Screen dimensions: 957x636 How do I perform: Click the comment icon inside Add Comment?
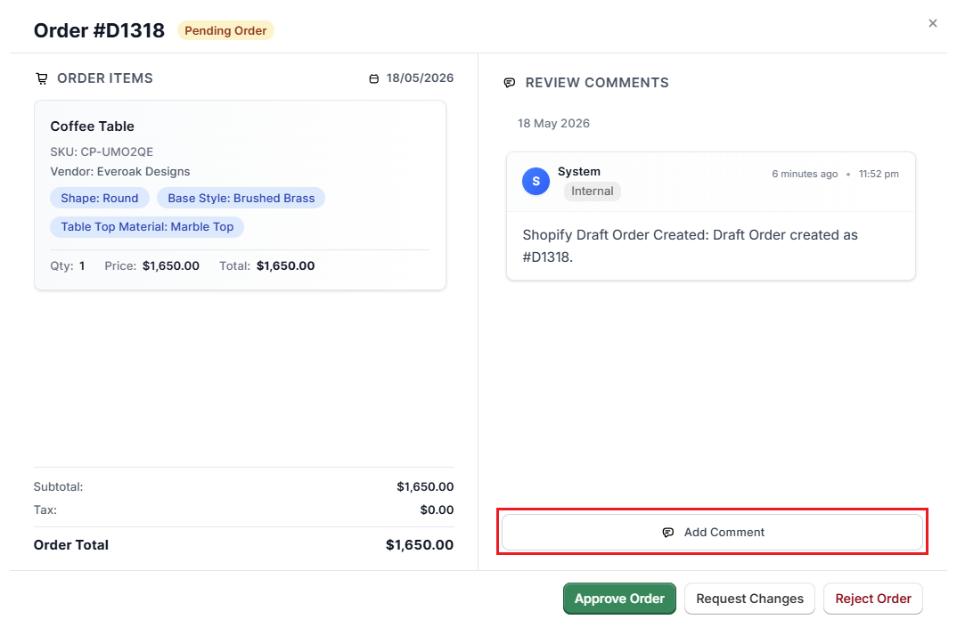pyautogui.click(x=668, y=533)
